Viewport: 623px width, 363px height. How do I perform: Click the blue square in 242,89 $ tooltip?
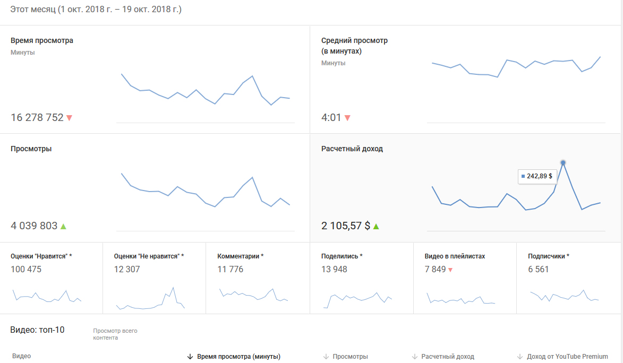coord(523,176)
